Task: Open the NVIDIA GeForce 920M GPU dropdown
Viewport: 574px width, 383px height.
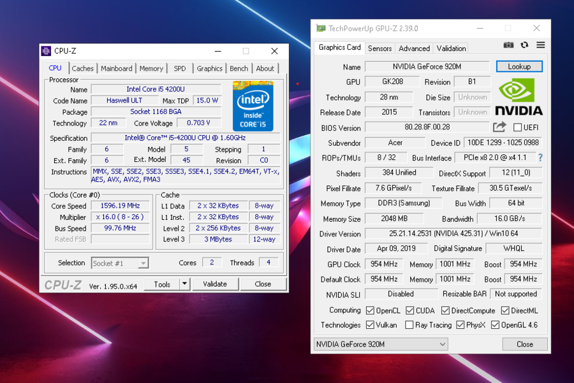Action: point(381,344)
